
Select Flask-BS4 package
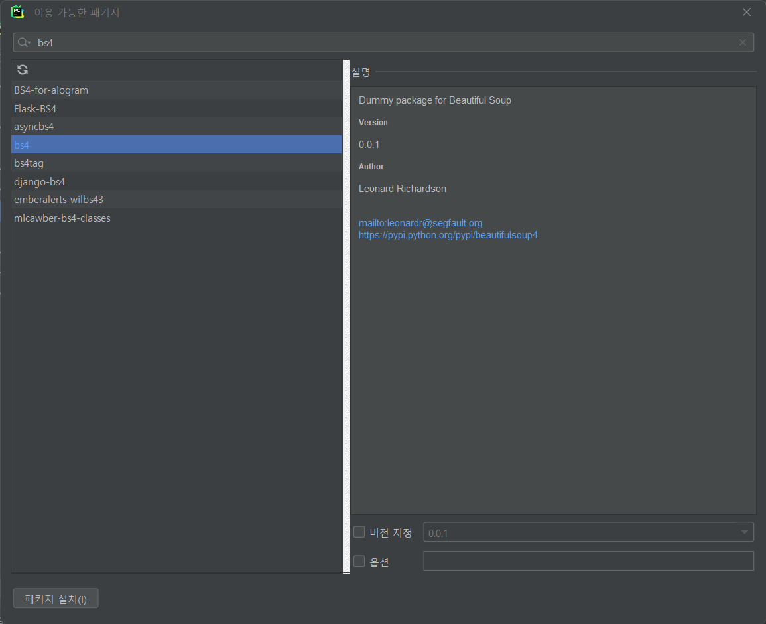(x=176, y=109)
